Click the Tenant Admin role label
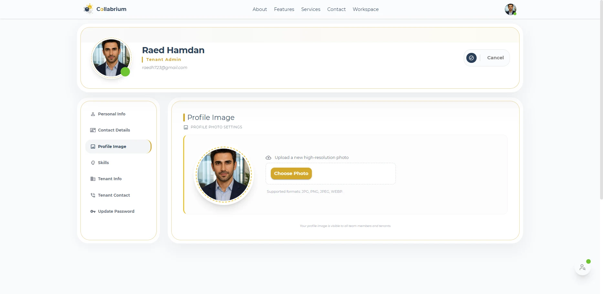Image resolution: width=603 pixels, height=294 pixels. click(164, 60)
